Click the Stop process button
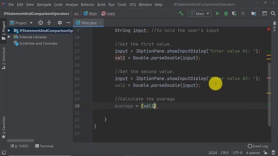The height and width of the screenshot is (156, 278). [243, 13]
